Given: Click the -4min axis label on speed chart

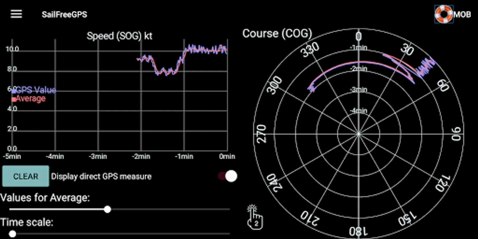Looking at the screenshot, I should (x=55, y=156).
